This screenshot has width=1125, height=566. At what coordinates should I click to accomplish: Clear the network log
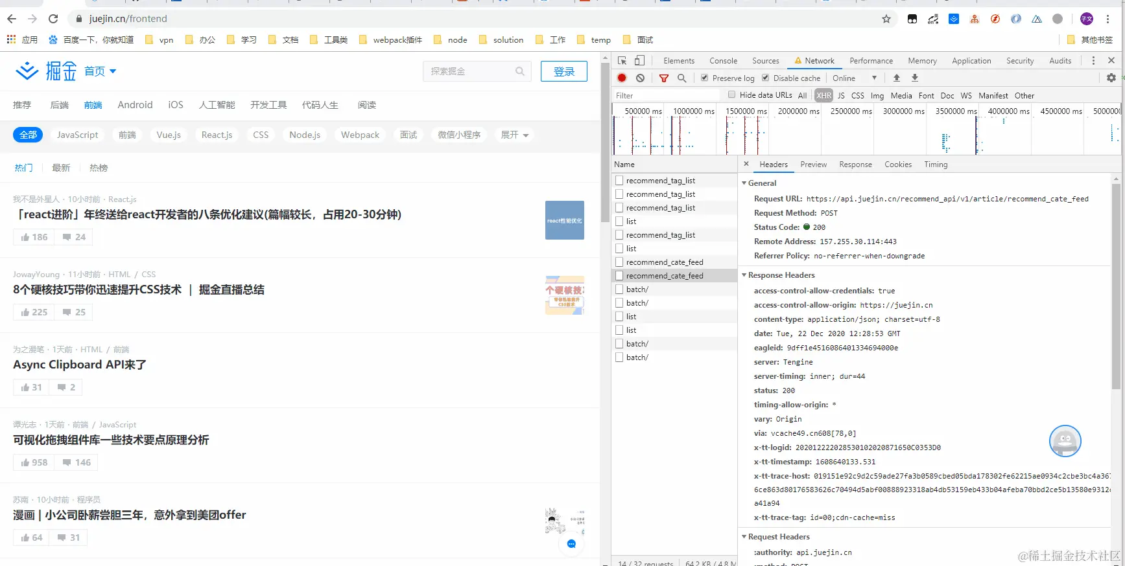click(640, 78)
